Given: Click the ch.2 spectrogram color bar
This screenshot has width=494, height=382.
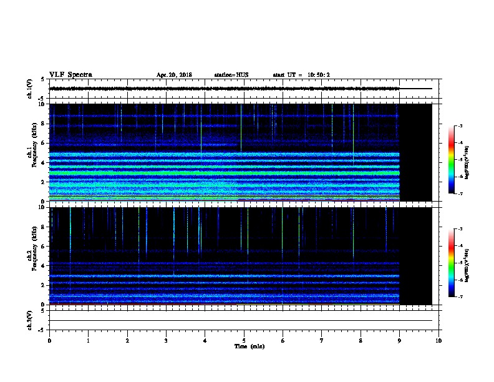Looking at the screenshot, I should coord(451,263).
